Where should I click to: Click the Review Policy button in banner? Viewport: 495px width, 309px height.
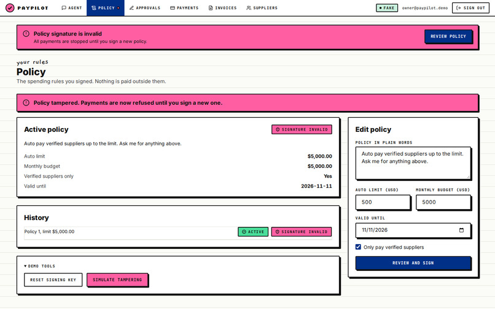[448, 36]
